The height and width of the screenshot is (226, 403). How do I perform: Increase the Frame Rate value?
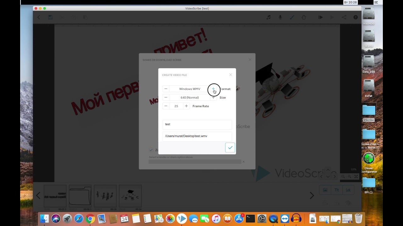point(186,106)
